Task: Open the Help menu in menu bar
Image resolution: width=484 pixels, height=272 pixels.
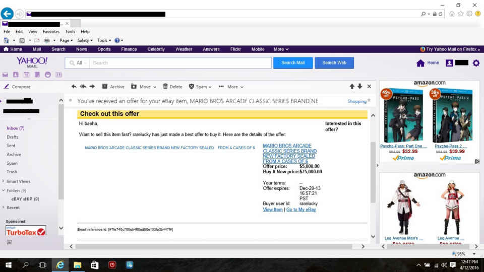Action: [85, 31]
